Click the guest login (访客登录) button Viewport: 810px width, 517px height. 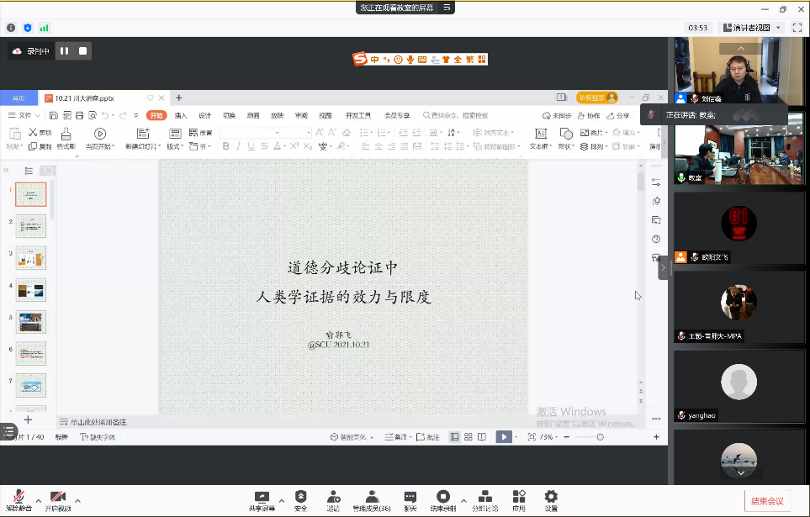coord(596,98)
